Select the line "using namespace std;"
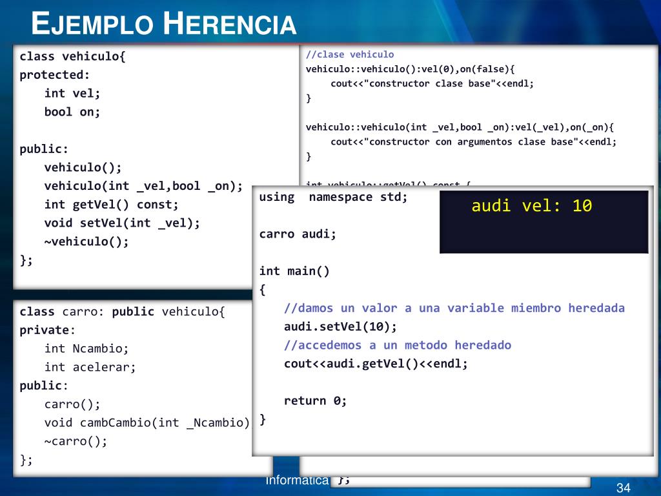 pos(334,198)
